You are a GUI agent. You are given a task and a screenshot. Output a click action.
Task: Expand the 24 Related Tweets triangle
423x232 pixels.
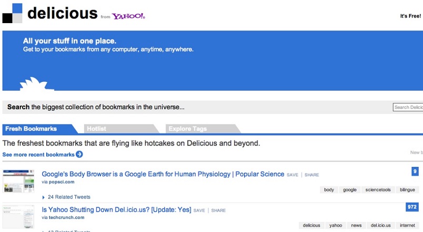[x=44, y=197]
